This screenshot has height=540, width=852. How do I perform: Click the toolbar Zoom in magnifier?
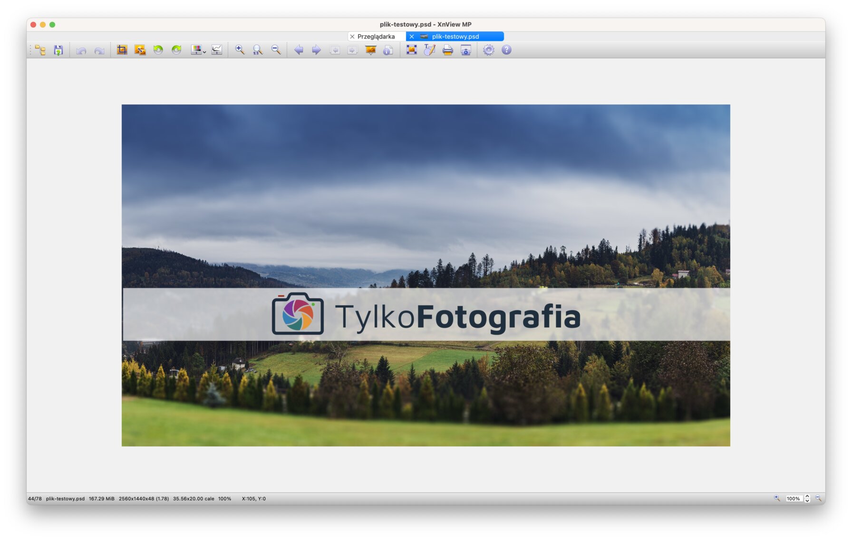pyautogui.click(x=240, y=50)
